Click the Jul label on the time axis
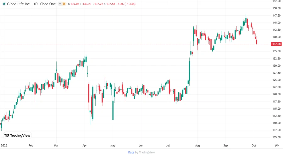The height and width of the screenshot is (156, 283). coord(169,146)
